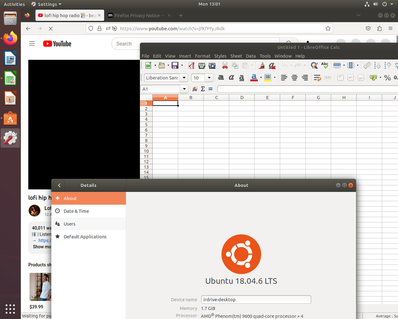Expand the Open recent files dropdown arrow

coord(168,65)
